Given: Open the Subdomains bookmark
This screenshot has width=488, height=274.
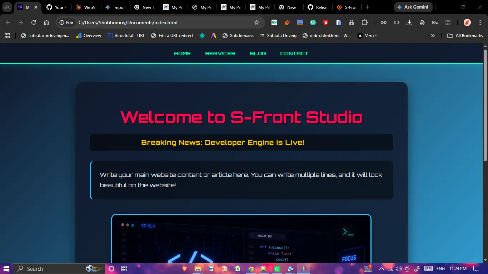Looking at the screenshot, I should [x=238, y=36].
